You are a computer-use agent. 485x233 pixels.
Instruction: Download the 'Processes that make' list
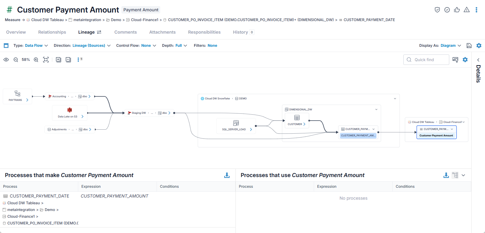tap(227, 175)
